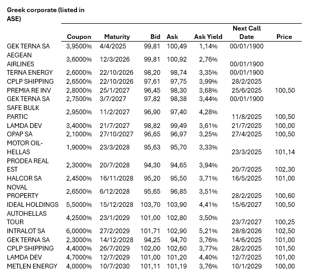Image resolution: width=317 pixels, height=279 pixels.
Task: Select the 5,21% ask yield cell
Action: click(x=209, y=231)
